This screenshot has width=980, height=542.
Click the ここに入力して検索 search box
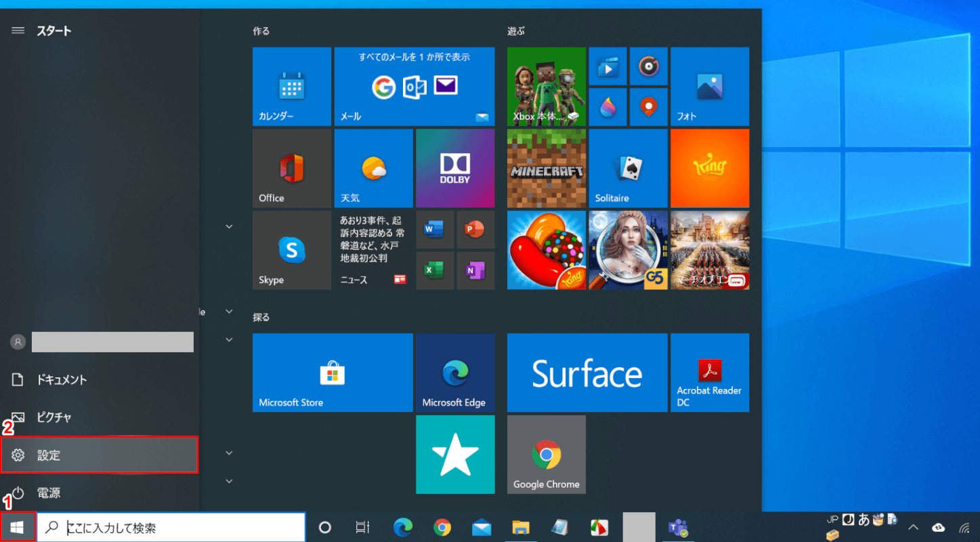[x=171, y=527]
